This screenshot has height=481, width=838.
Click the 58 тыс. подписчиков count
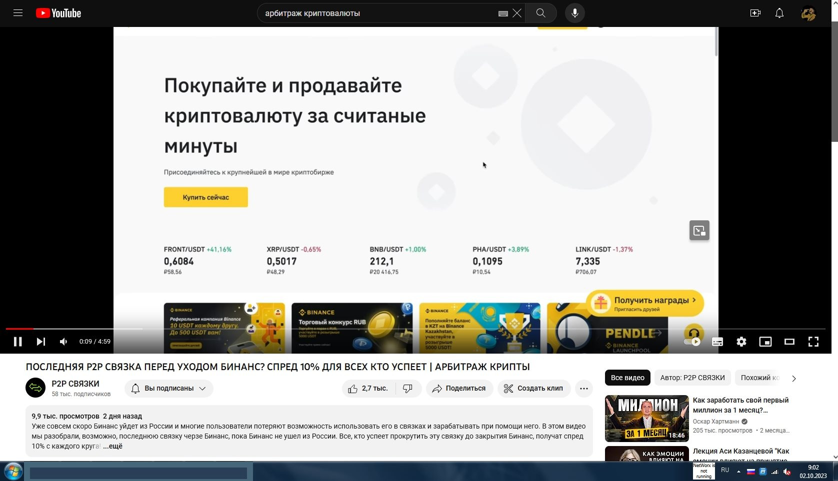coord(81,394)
